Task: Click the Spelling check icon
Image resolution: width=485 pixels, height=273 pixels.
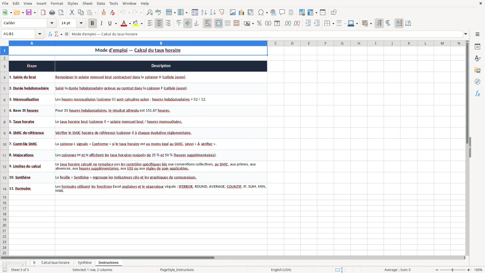Action: tap(158, 13)
